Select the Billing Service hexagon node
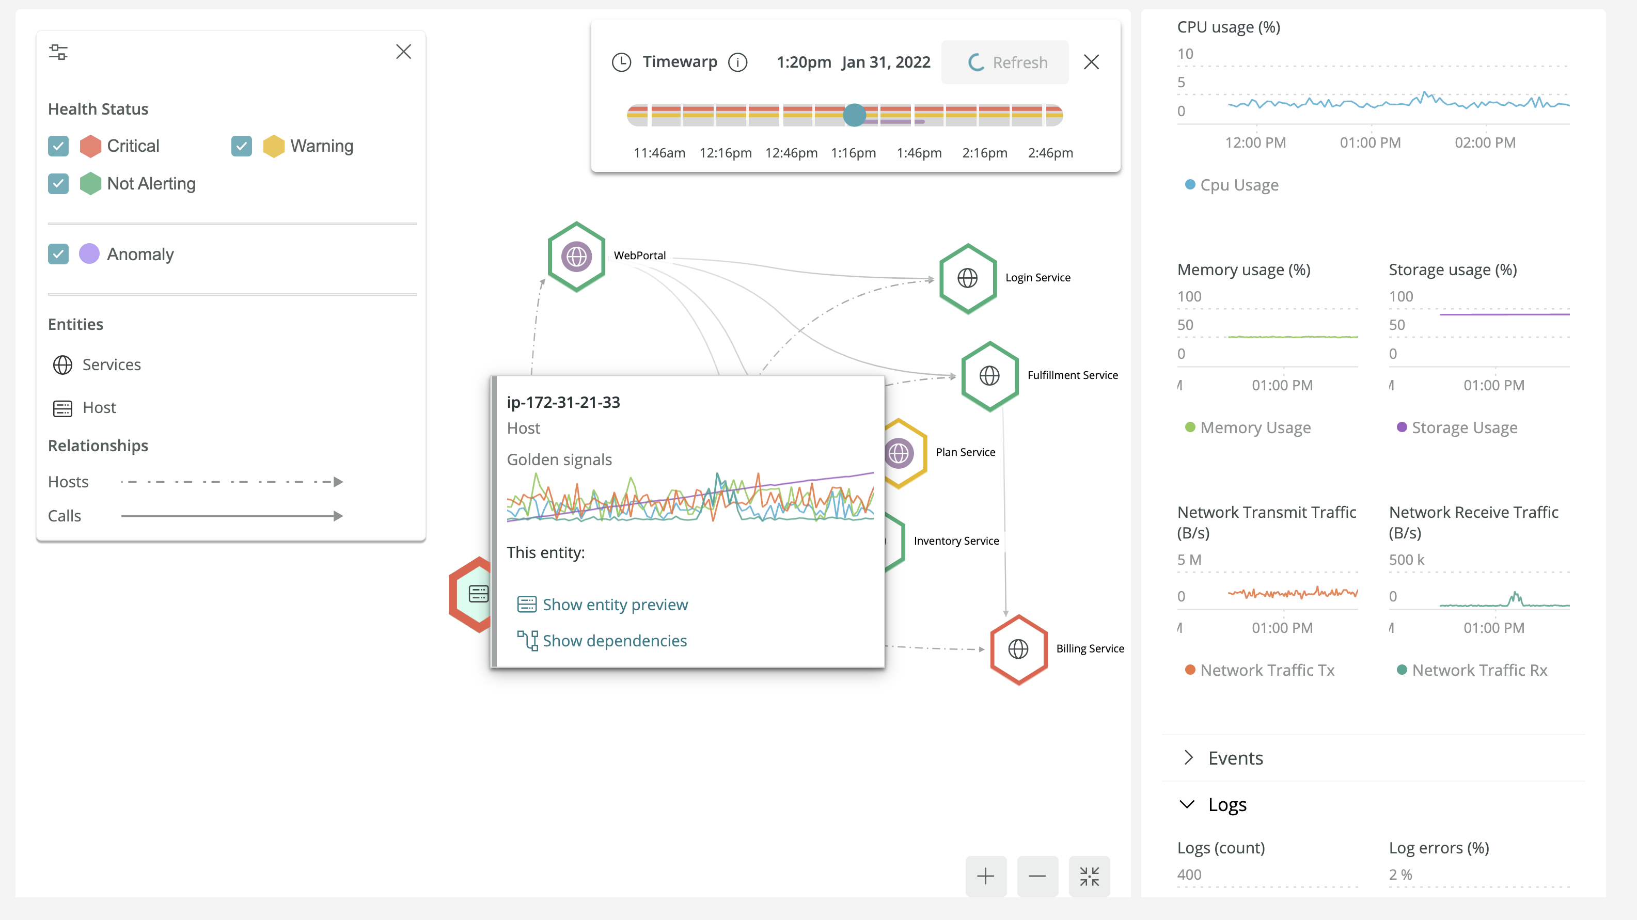Image resolution: width=1637 pixels, height=920 pixels. point(1018,649)
